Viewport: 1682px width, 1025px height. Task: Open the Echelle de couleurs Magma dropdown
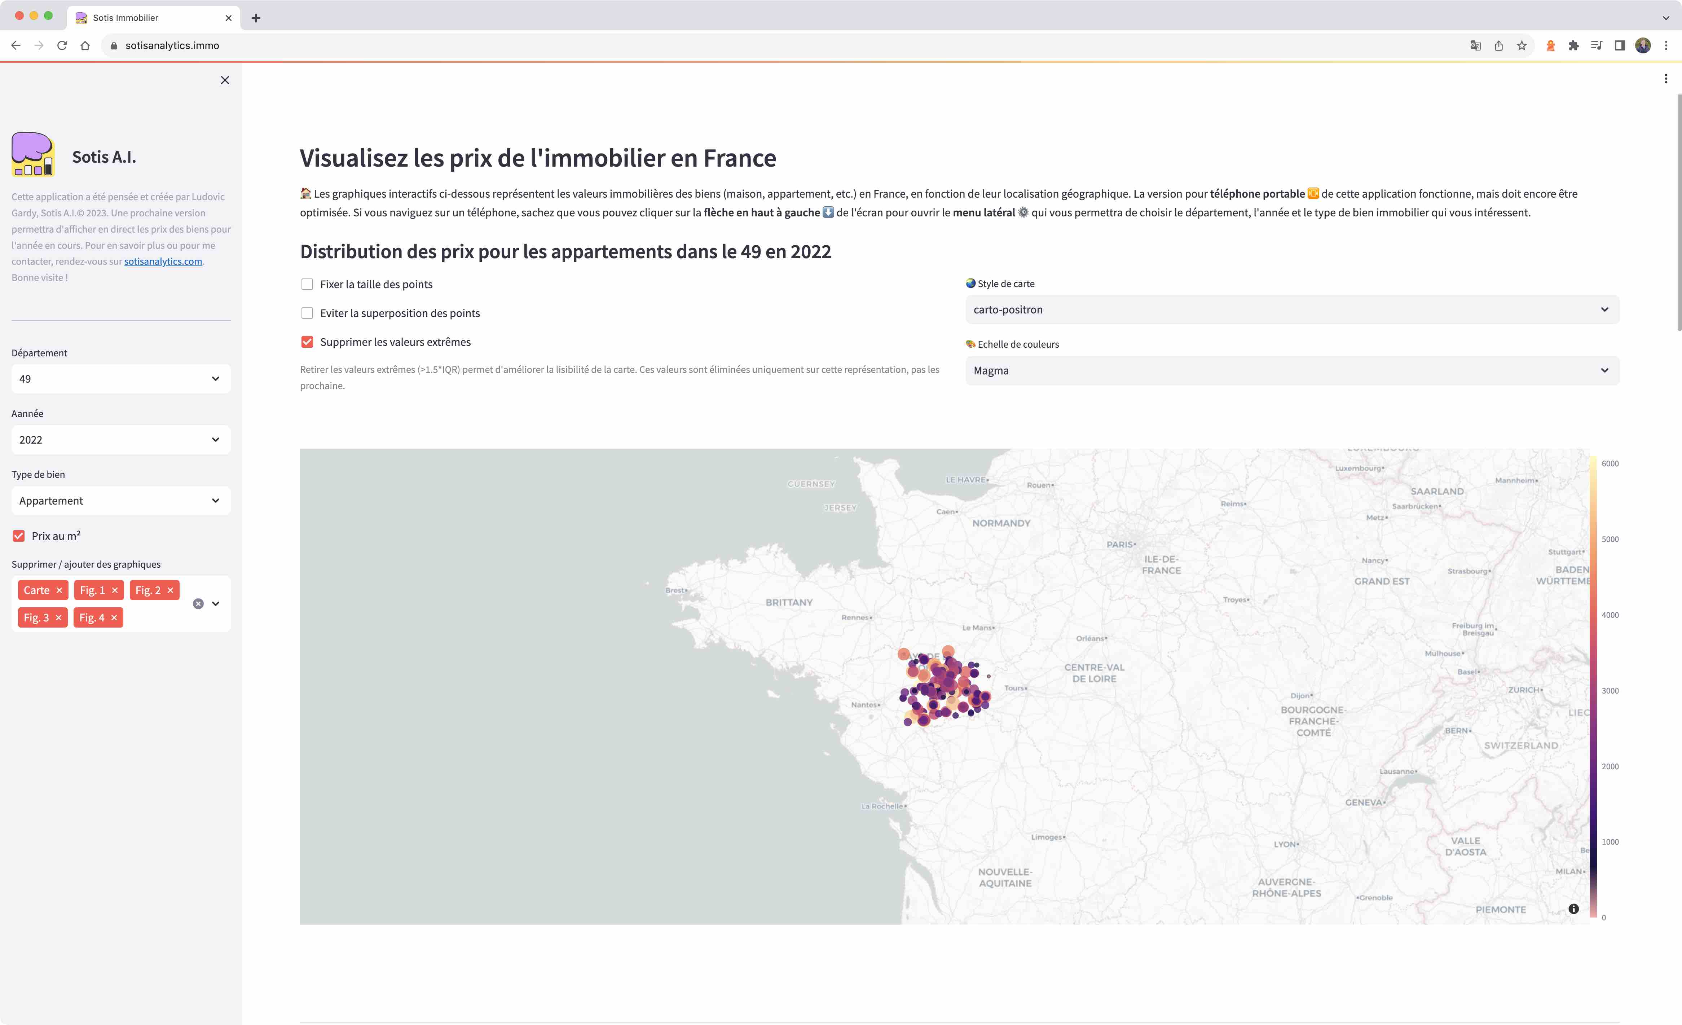(1291, 370)
